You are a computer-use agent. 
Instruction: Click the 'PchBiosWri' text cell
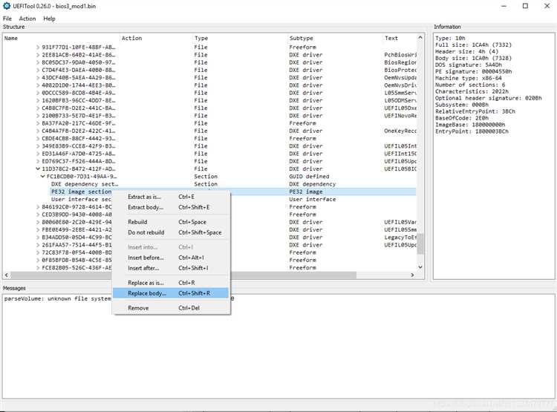400,55
